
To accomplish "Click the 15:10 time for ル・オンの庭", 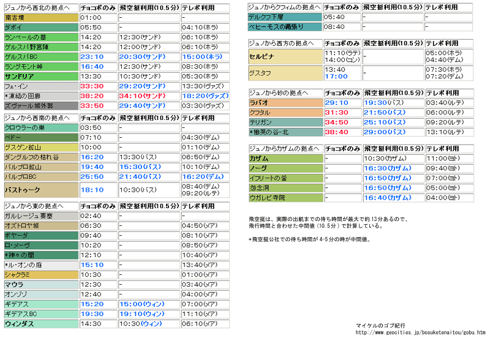I will click(92, 265).
